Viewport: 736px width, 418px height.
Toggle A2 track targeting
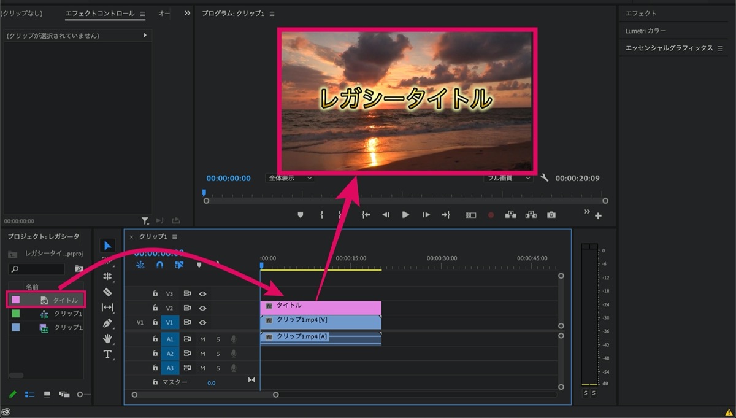170,354
